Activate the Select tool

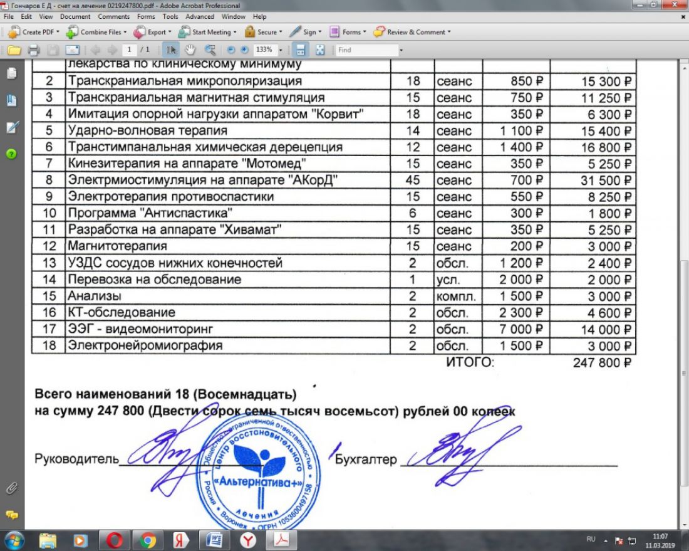click(170, 50)
